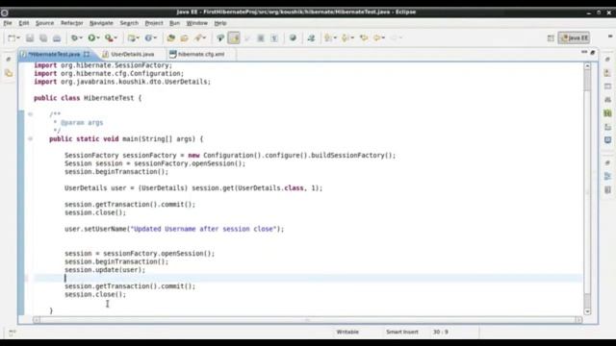Open the Source menu

click(45, 23)
